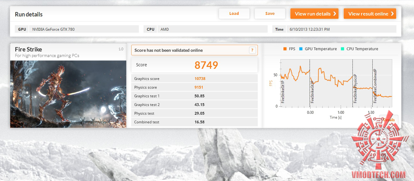The height and width of the screenshot is (181, 414).
Task: Click 'For high performance gaming PCs' subtitle
Action: (x=47, y=56)
